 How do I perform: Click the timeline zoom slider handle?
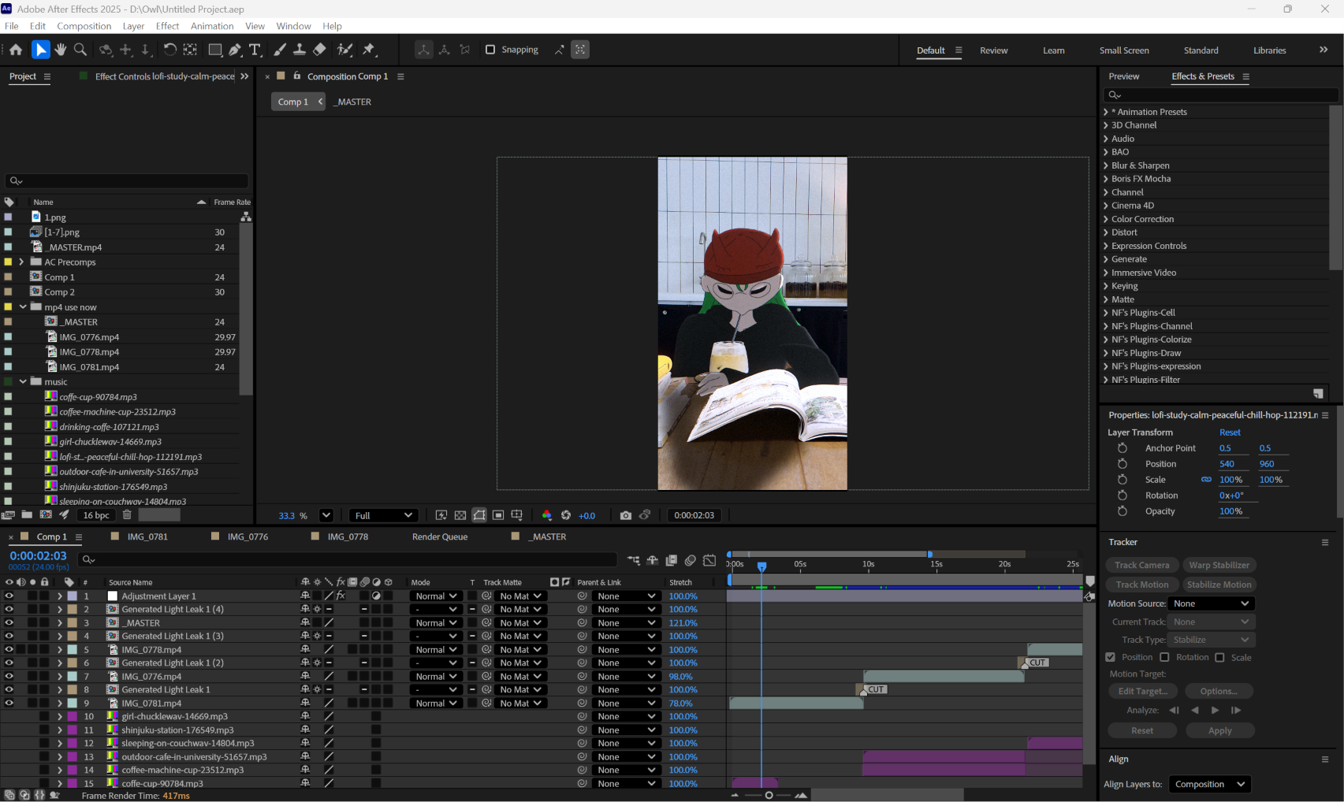tap(769, 796)
